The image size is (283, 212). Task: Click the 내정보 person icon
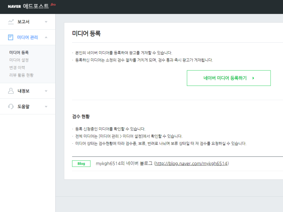pos(11,91)
